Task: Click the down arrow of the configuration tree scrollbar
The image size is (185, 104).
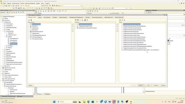Action: 34,94
